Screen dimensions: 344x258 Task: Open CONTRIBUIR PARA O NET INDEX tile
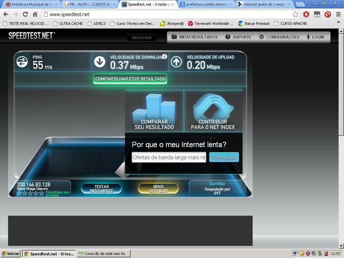tap(213, 111)
